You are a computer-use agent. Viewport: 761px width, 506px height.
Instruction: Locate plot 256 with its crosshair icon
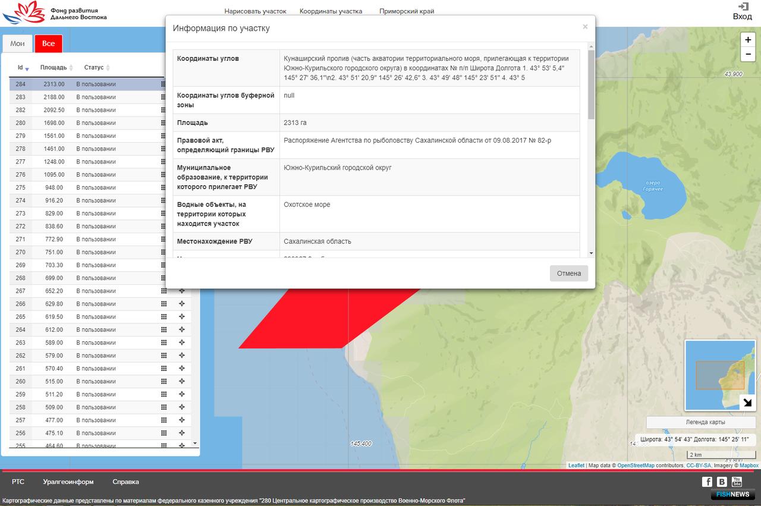tap(182, 433)
